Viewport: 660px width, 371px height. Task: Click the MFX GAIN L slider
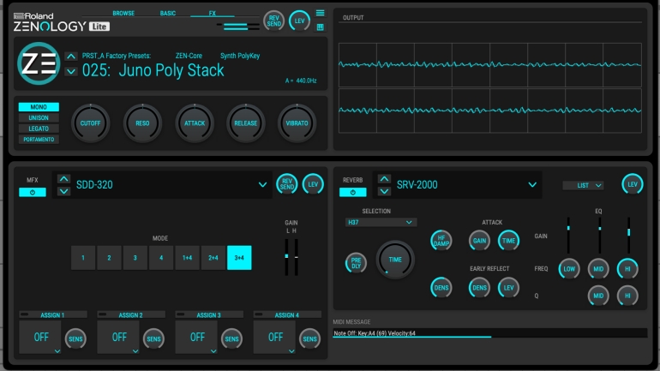(286, 257)
